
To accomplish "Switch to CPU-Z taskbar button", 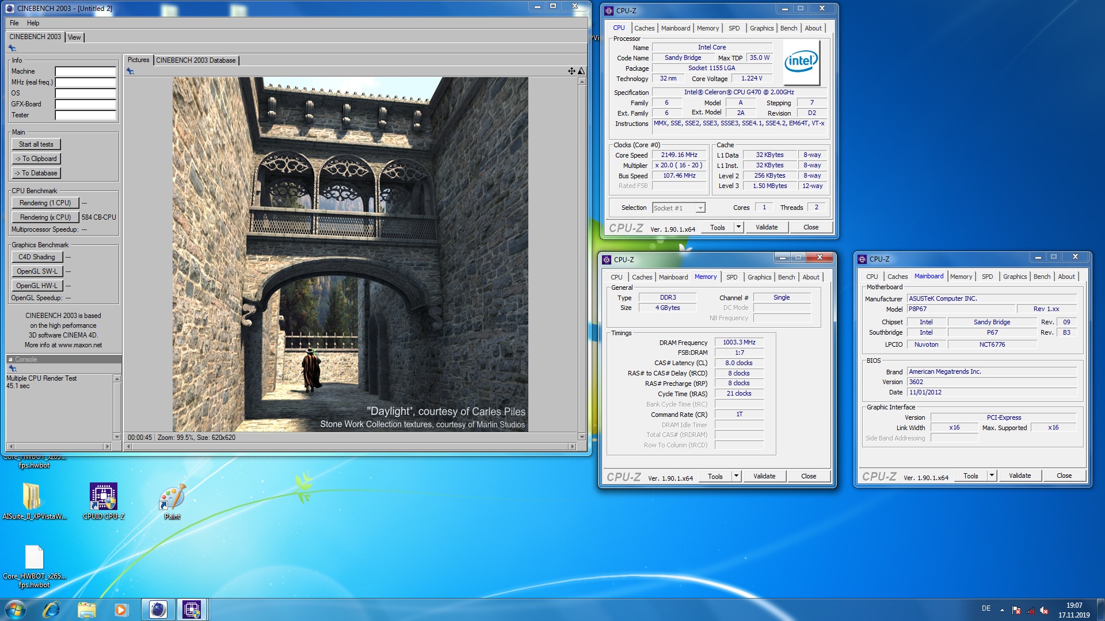I will [x=192, y=609].
